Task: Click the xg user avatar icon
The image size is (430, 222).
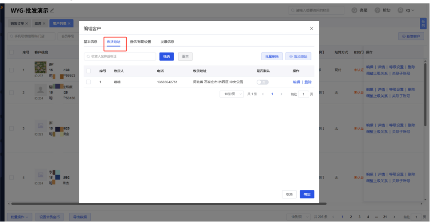Action: [400, 10]
